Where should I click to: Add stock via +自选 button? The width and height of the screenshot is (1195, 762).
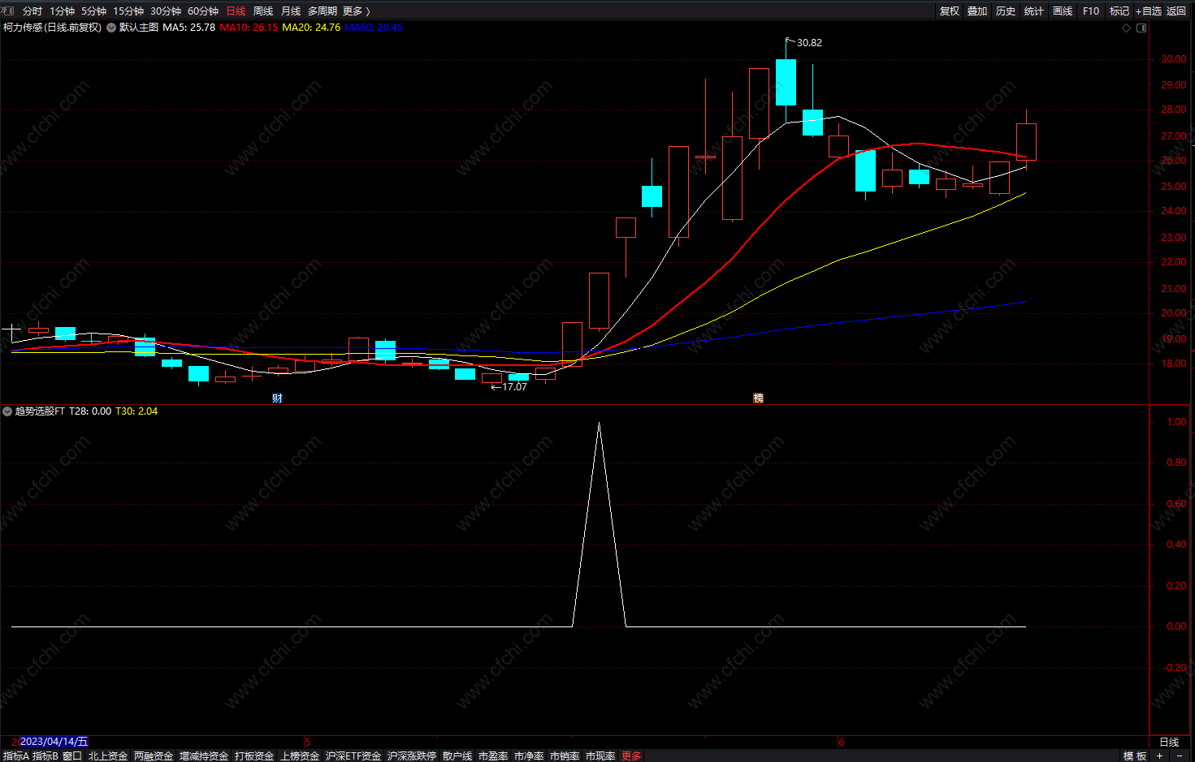pyautogui.click(x=1149, y=11)
